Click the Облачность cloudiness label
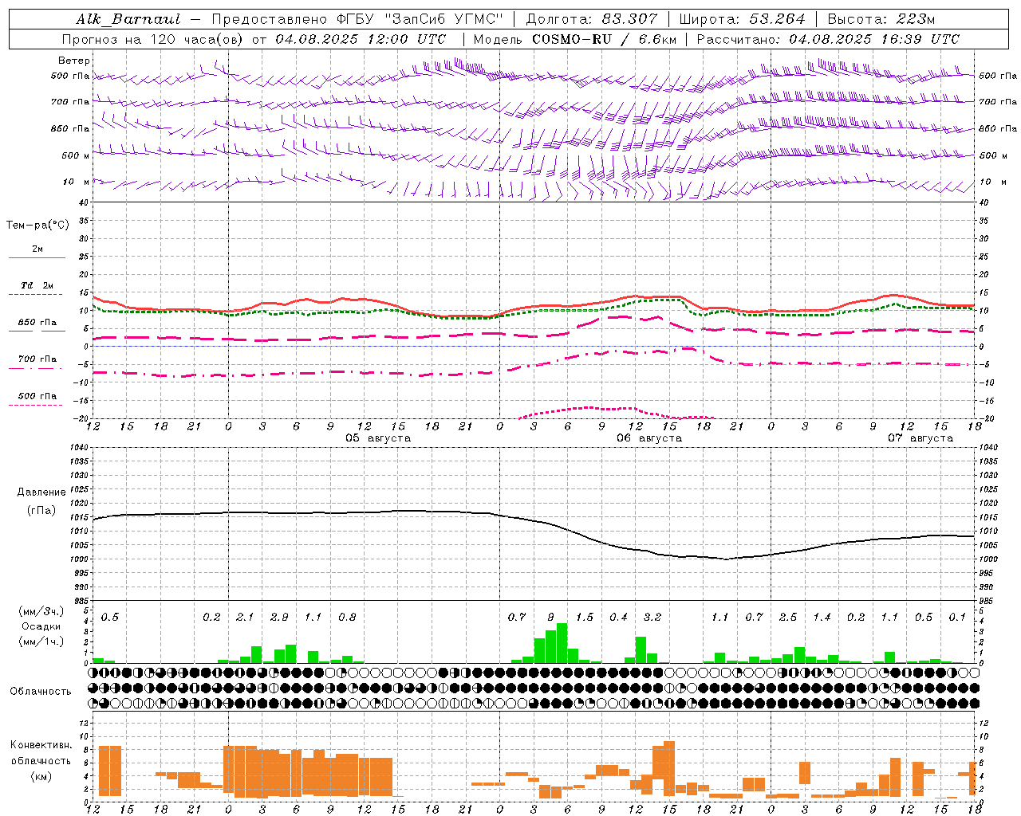 (41, 691)
